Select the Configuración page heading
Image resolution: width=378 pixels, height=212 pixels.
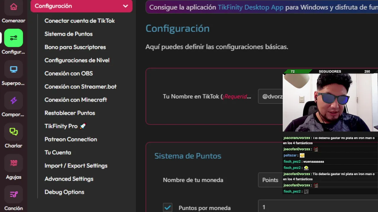coord(177,29)
